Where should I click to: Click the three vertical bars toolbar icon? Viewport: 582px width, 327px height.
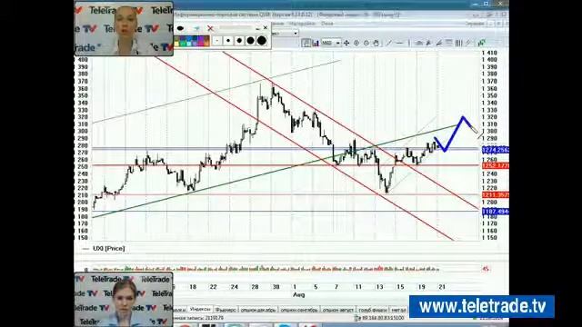458,43
